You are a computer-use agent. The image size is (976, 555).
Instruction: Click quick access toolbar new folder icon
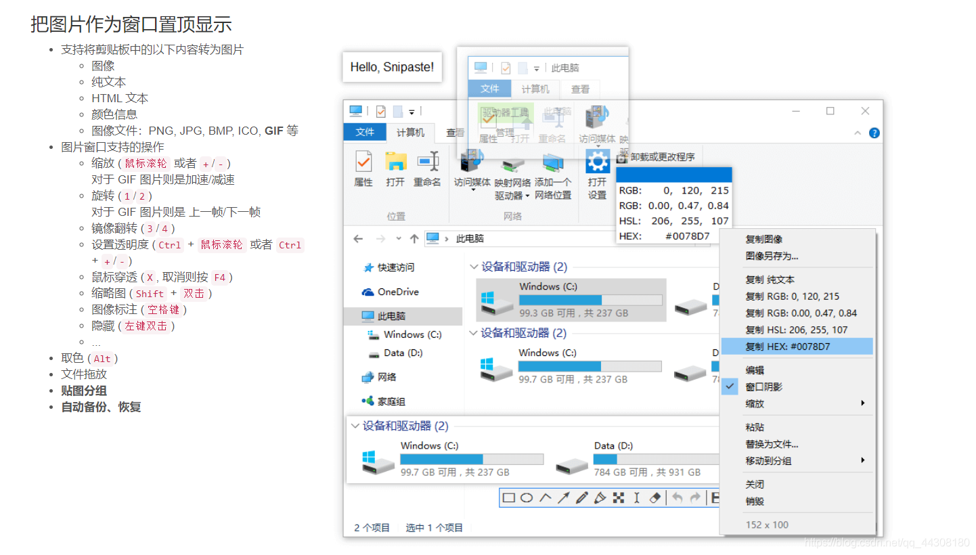click(x=398, y=111)
